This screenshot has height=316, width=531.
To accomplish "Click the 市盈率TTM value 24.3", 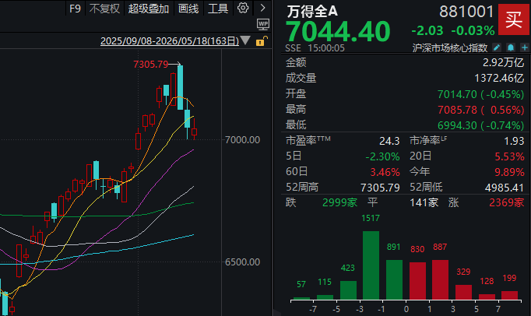I will [389, 141].
